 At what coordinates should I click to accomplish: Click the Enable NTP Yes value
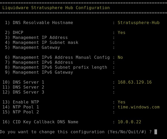pyautogui.click(x=122, y=102)
